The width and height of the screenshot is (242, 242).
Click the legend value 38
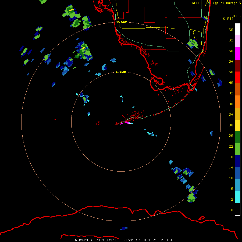coord(231,104)
